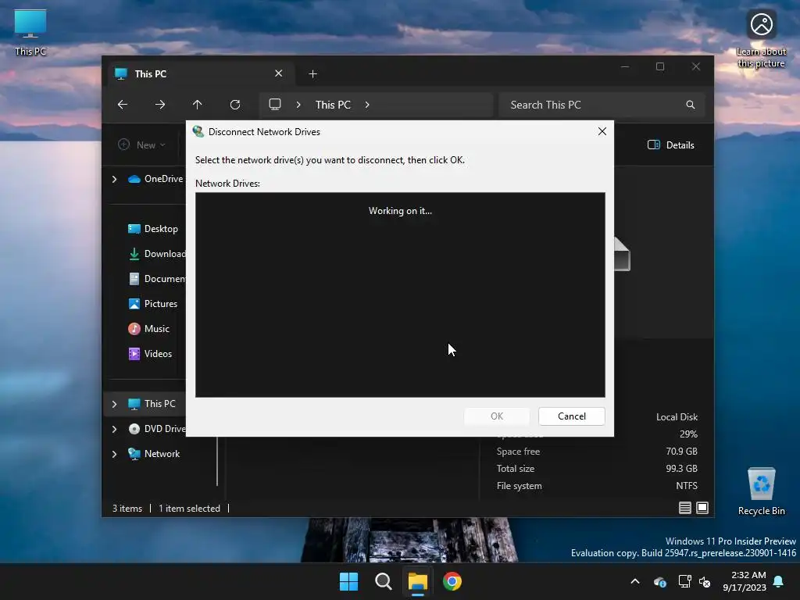
Task: Click chevron before This PC in address bar
Action: (x=298, y=105)
